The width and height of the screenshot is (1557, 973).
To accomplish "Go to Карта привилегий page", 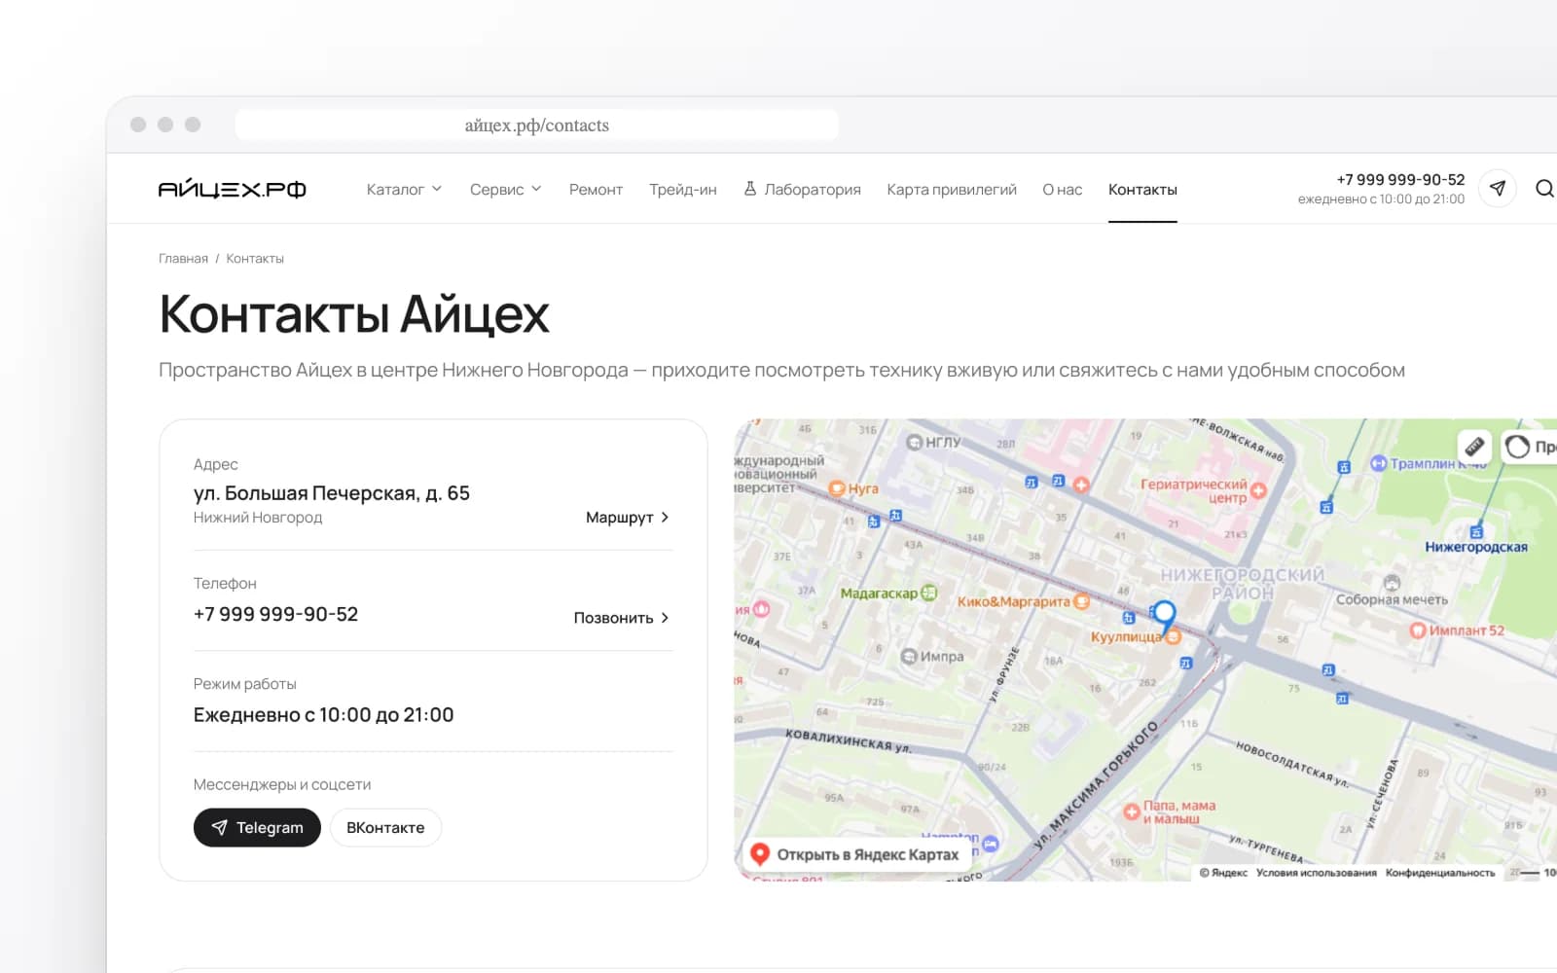I will [952, 189].
